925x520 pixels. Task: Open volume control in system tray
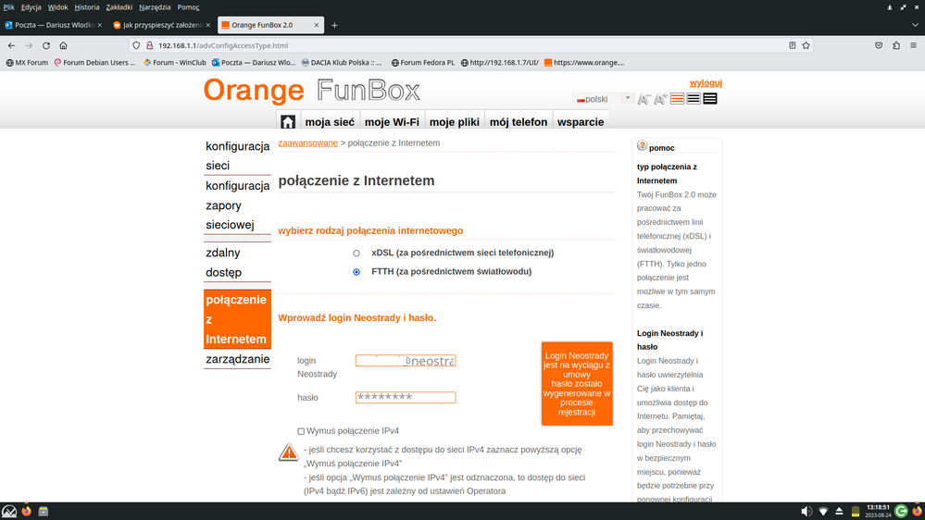(x=806, y=511)
